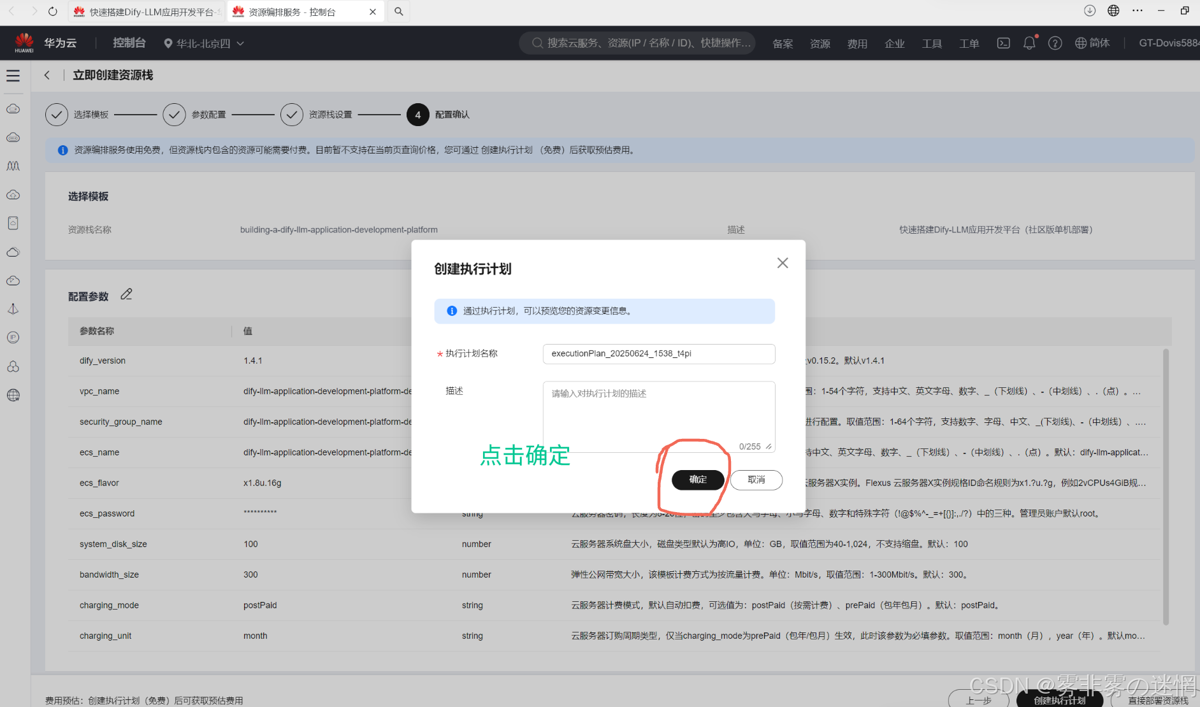
Task: Open the 备案 menu
Action: (783, 43)
